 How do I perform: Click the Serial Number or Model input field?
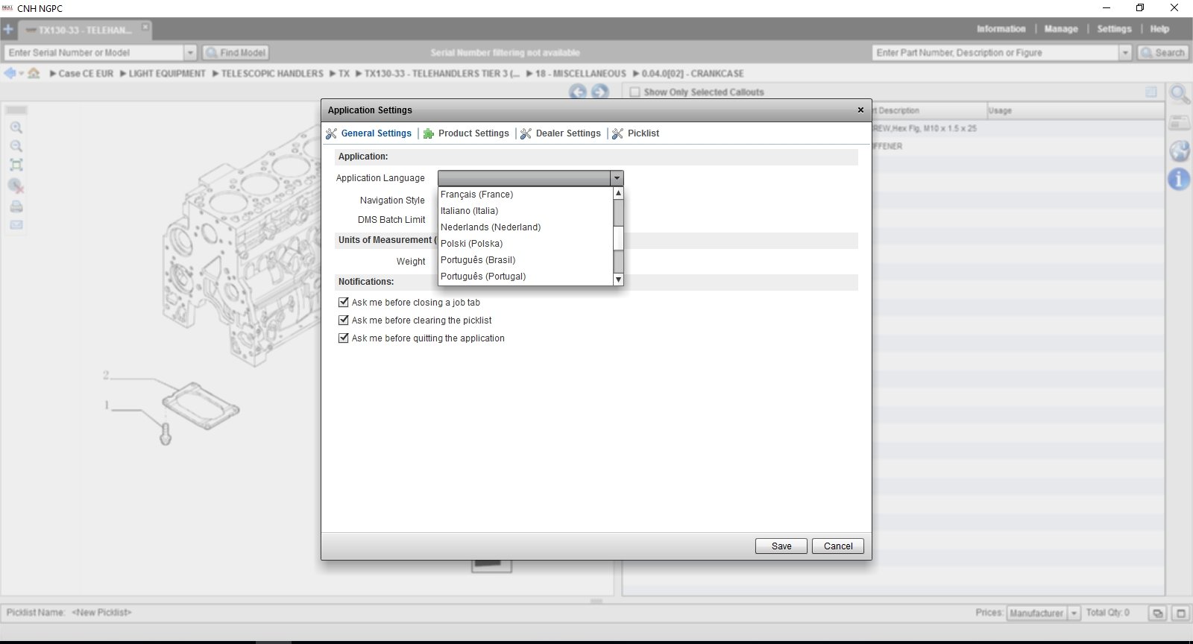[94, 52]
